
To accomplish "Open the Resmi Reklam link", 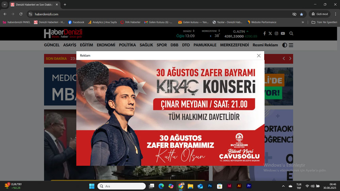I will coord(265,45).
